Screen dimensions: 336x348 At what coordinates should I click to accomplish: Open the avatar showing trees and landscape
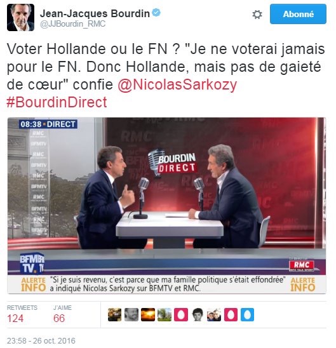[x=165, y=315]
